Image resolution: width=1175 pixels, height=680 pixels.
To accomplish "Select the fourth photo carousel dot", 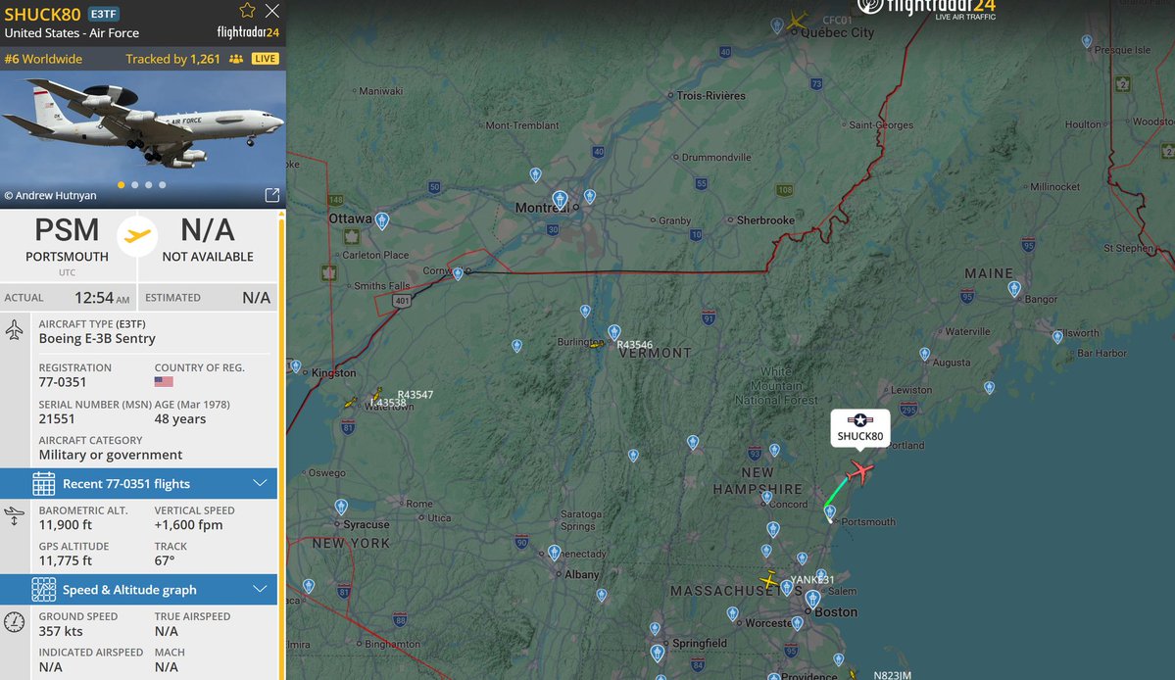I will point(162,184).
